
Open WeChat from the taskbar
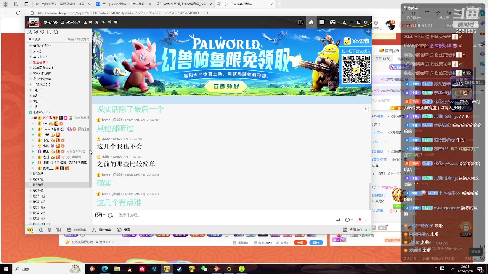tap(204, 269)
